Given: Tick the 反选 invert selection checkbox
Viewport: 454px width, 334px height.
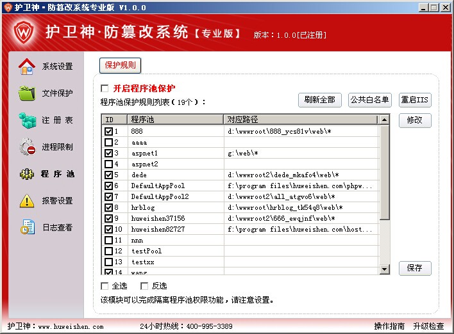Looking at the screenshot, I should (144, 286).
